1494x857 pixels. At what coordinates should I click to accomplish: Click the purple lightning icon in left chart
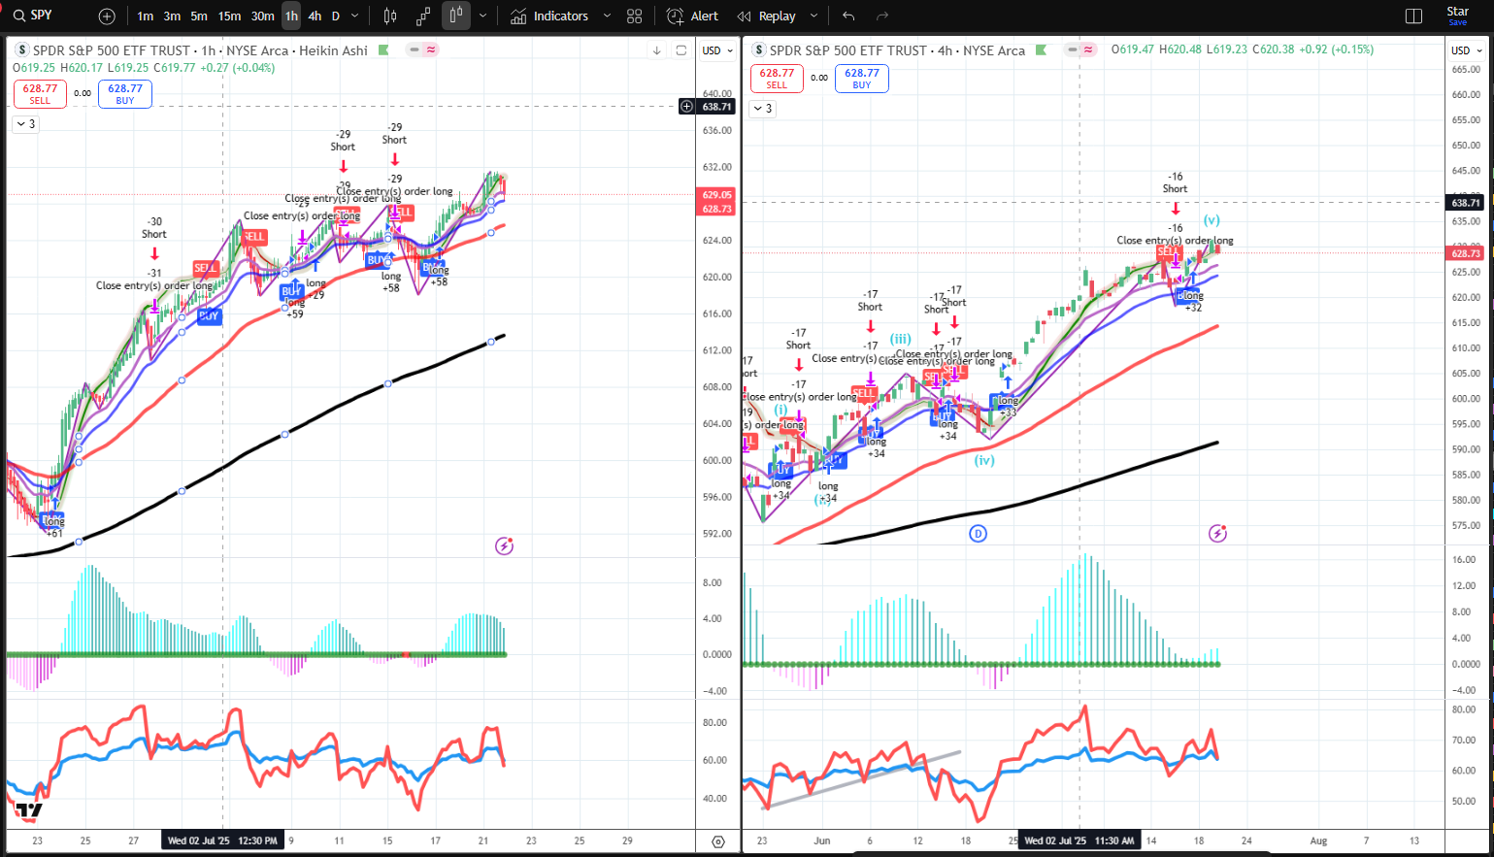504,546
